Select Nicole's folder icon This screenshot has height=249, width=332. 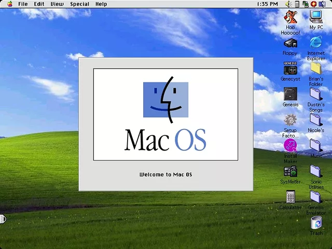click(x=316, y=120)
